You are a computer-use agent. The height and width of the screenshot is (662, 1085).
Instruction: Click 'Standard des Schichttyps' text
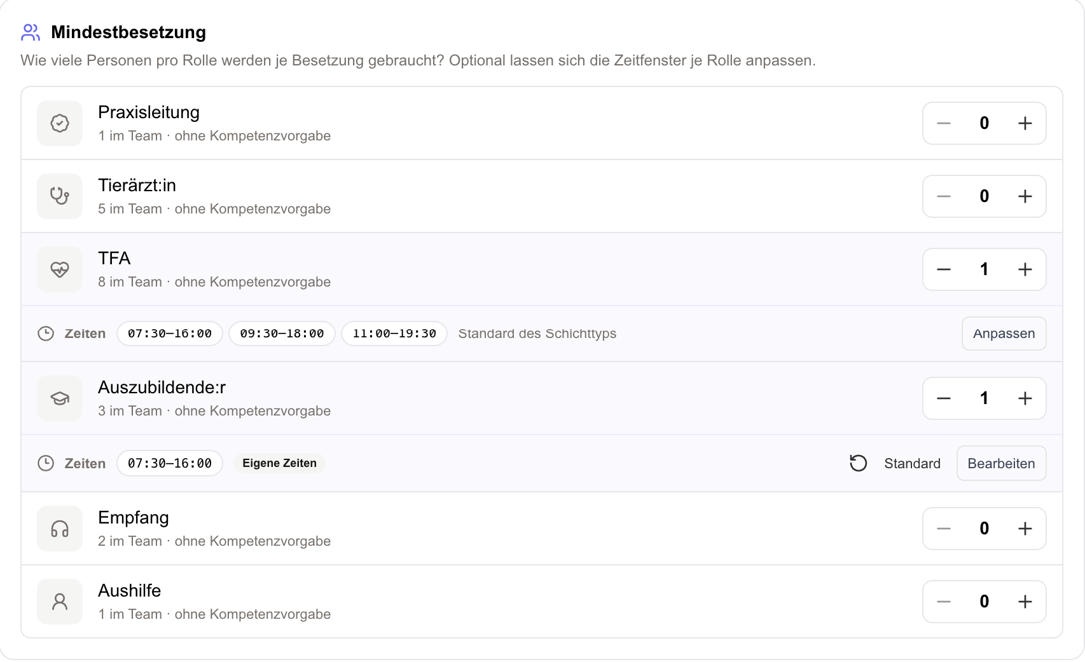coord(537,334)
